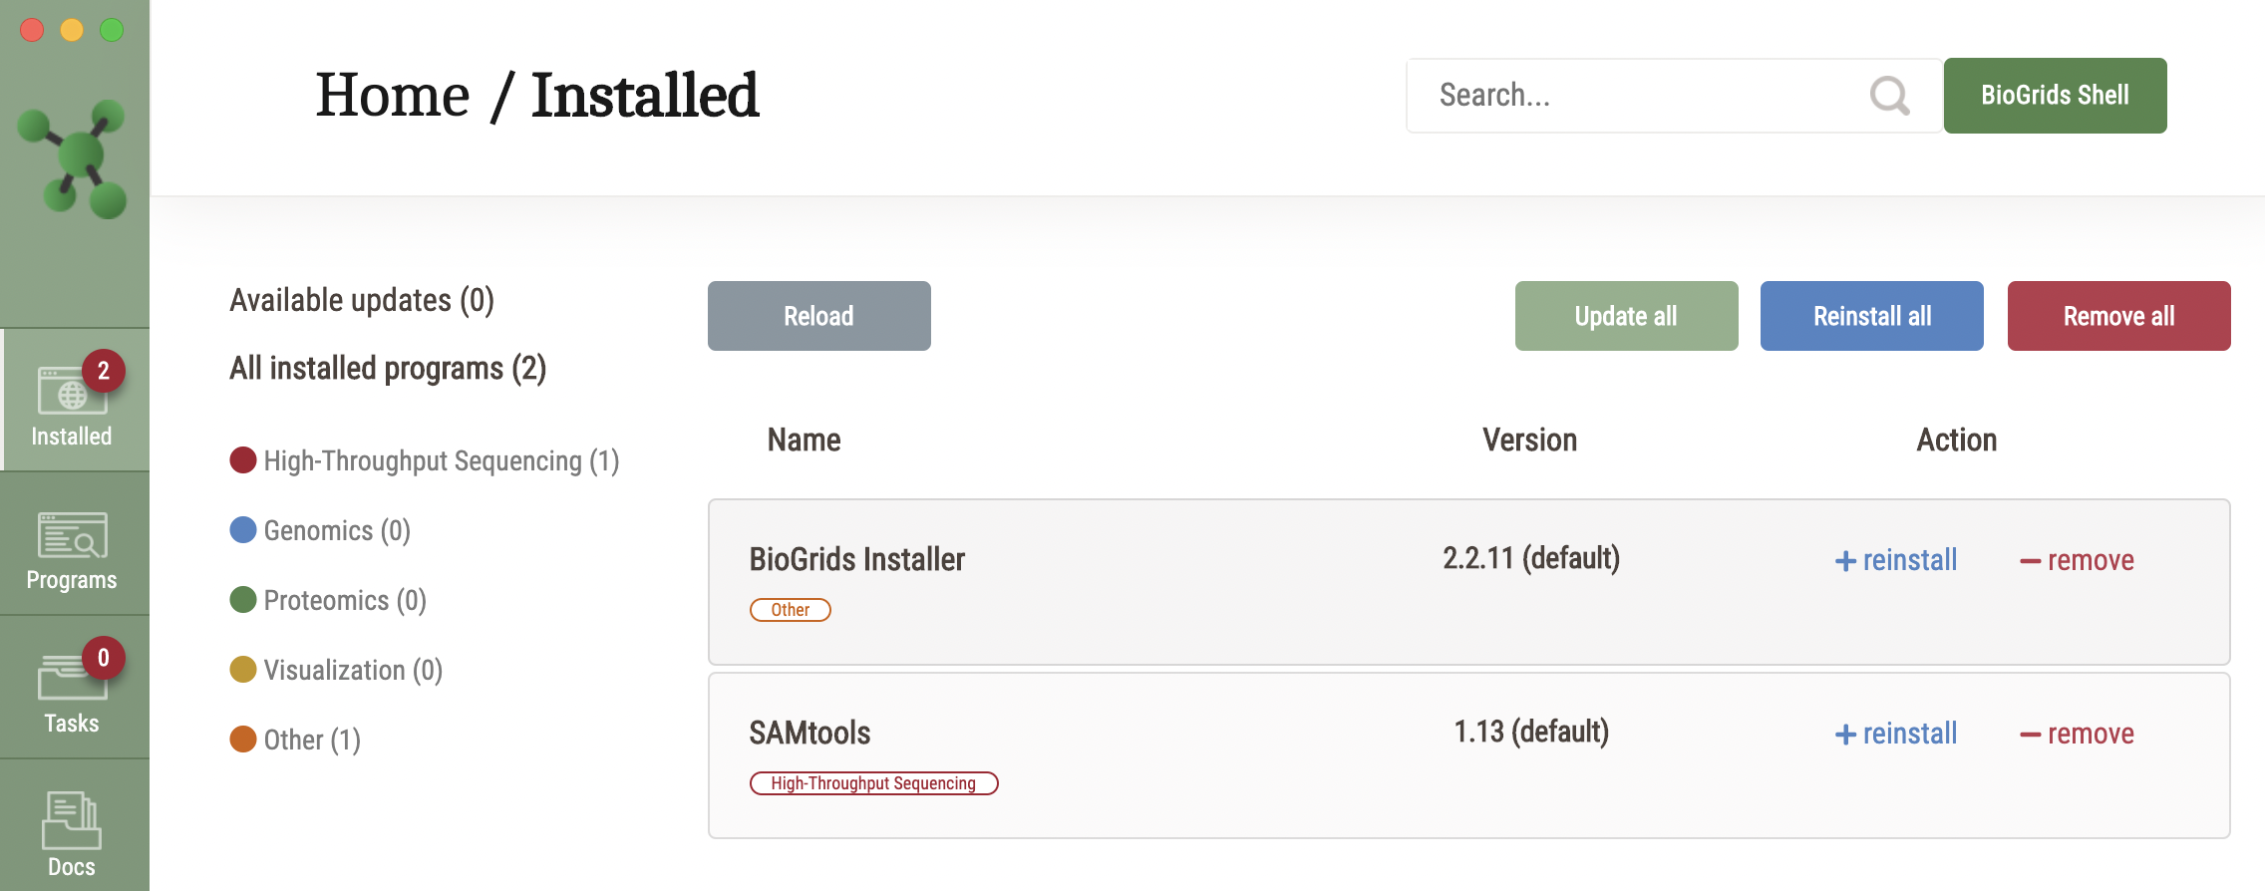Show All installed programs list

(388, 368)
